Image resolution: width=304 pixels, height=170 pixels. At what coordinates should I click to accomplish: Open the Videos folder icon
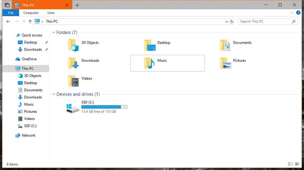point(73,81)
